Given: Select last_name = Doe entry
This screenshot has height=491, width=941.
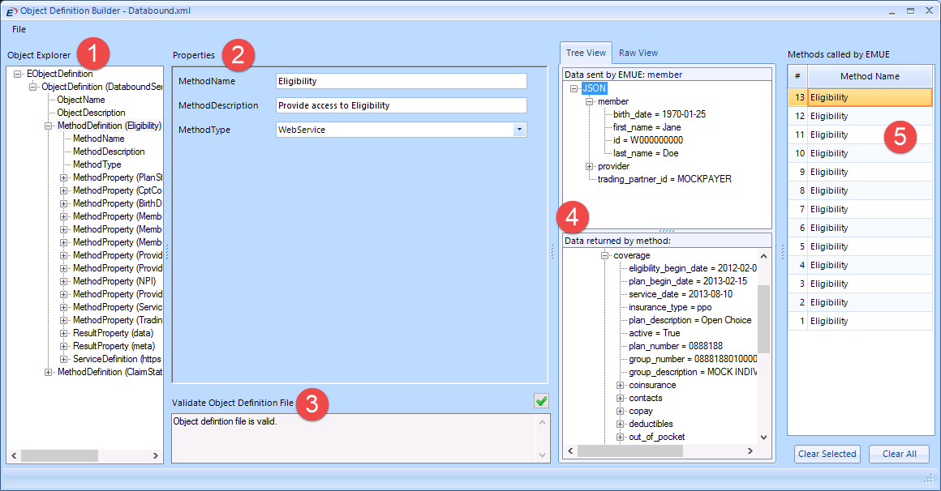Looking at the screenshot, I should coord(646,153).
